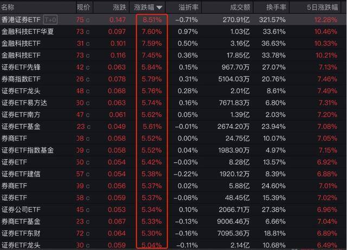Click the 5日涨跌幅 column header
This screenshot has height=250, width=347.
[323, 8]
